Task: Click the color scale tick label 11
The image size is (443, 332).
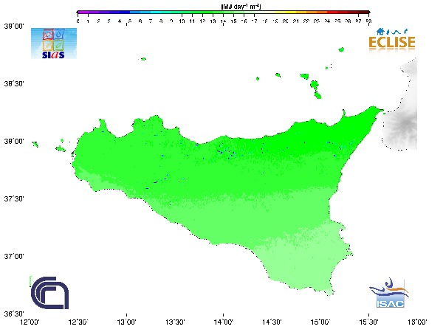Action: (192, 21)
